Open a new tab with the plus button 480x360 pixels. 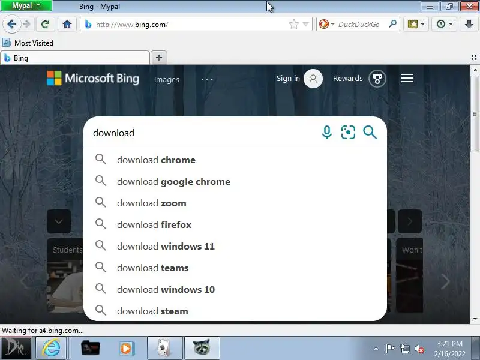point(159,58)
